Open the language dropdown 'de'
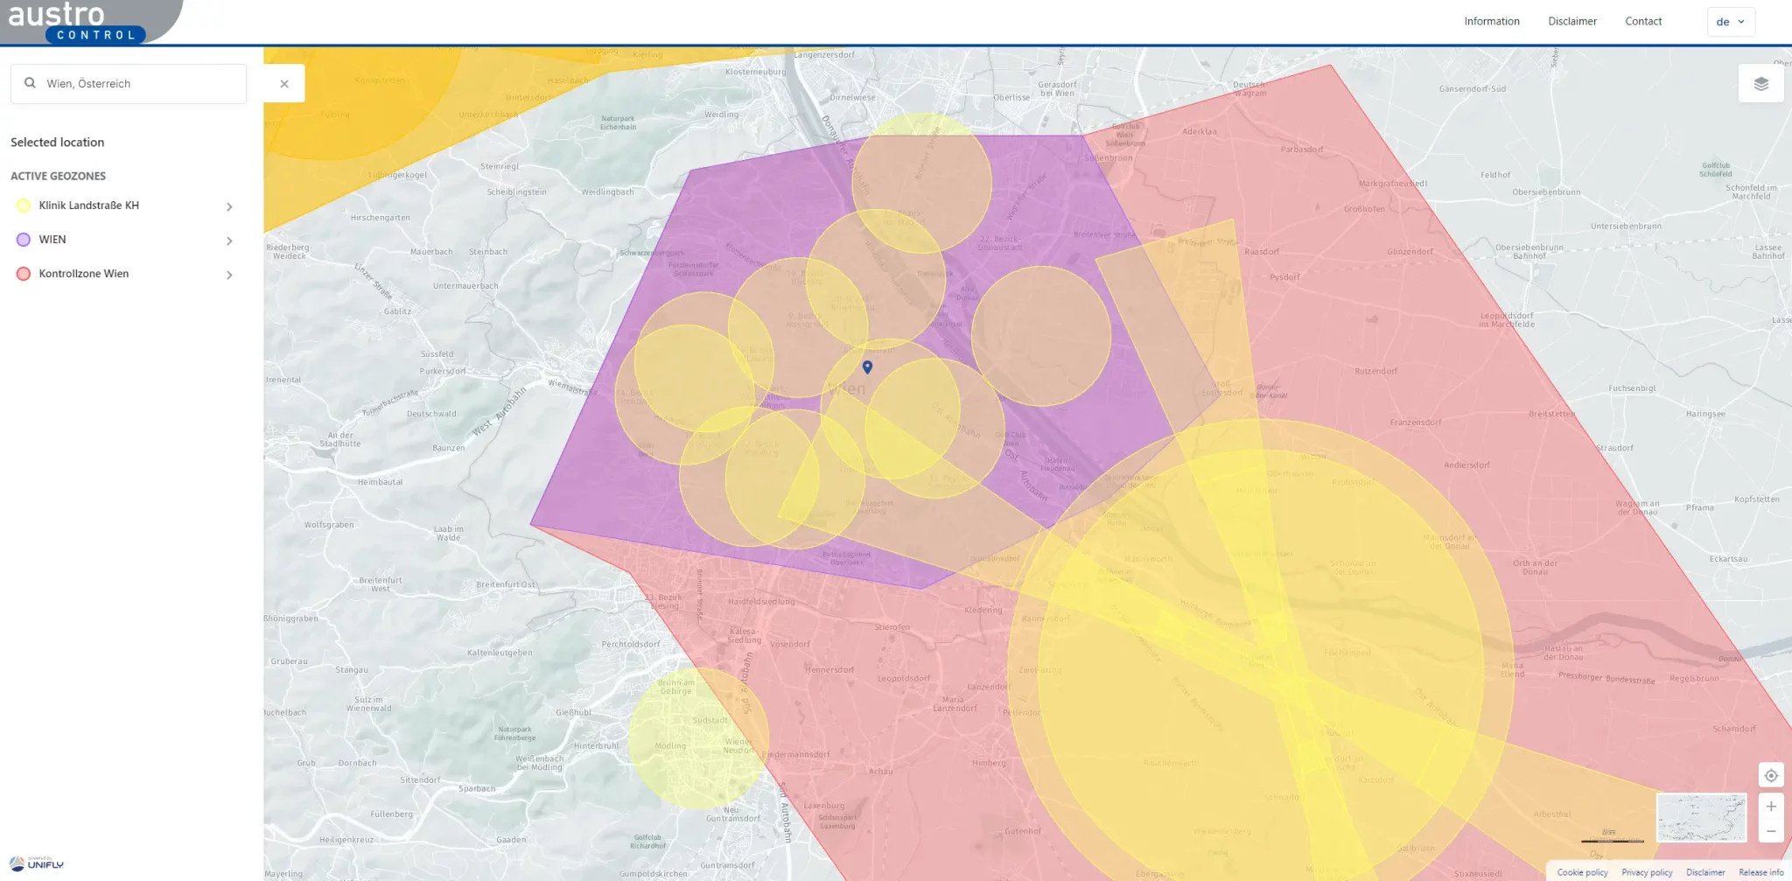 (1731, 22)
